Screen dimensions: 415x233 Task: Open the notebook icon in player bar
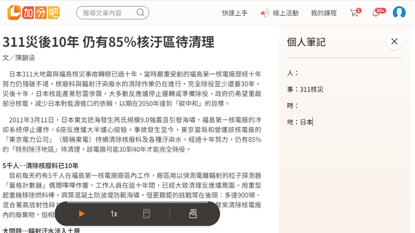coord(147,214)
